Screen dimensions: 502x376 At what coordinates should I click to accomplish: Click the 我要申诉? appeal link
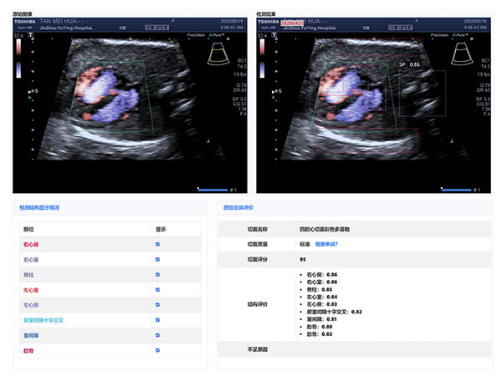[326, 244]
